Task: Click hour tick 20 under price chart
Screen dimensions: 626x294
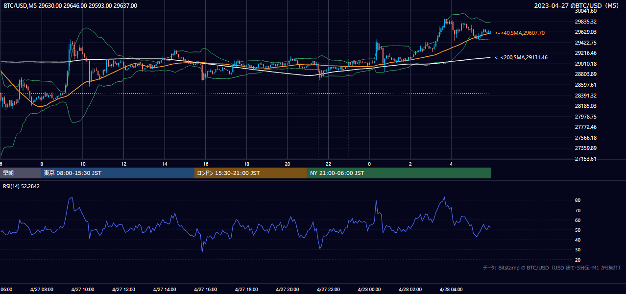Action: tap(288, 164)
